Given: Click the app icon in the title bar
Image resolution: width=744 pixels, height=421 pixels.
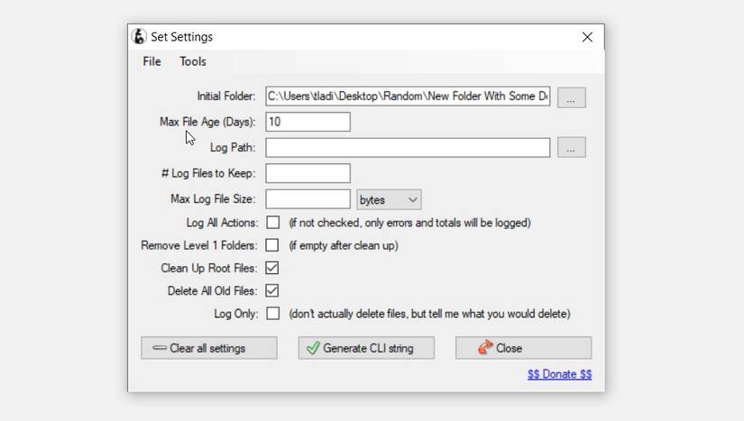Looking at the screenshot, I should point(139,36).
